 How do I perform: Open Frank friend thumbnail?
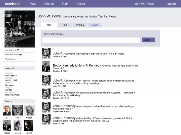[x=17, y=110]
